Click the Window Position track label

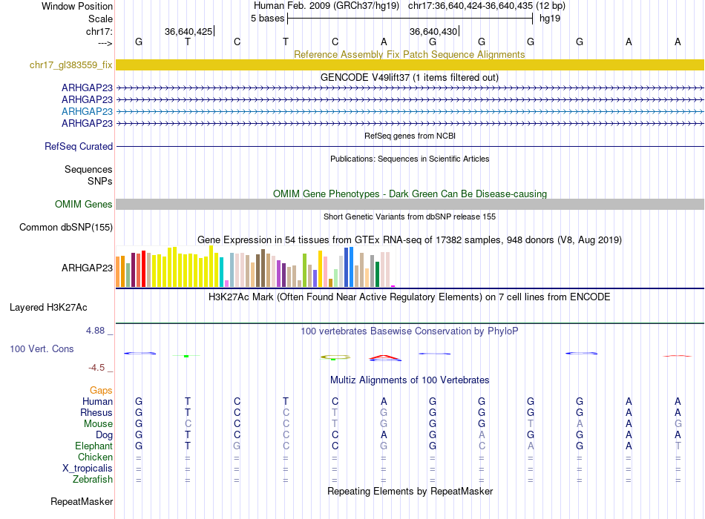point(77,6)
